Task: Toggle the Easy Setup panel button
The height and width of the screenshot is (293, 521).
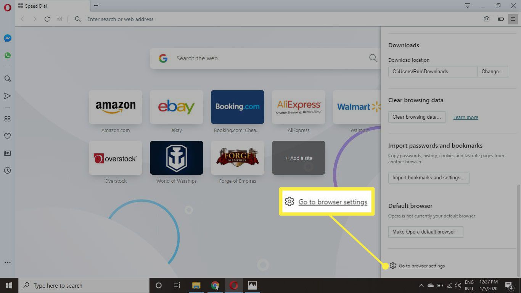Action: (x=513, y=19)
